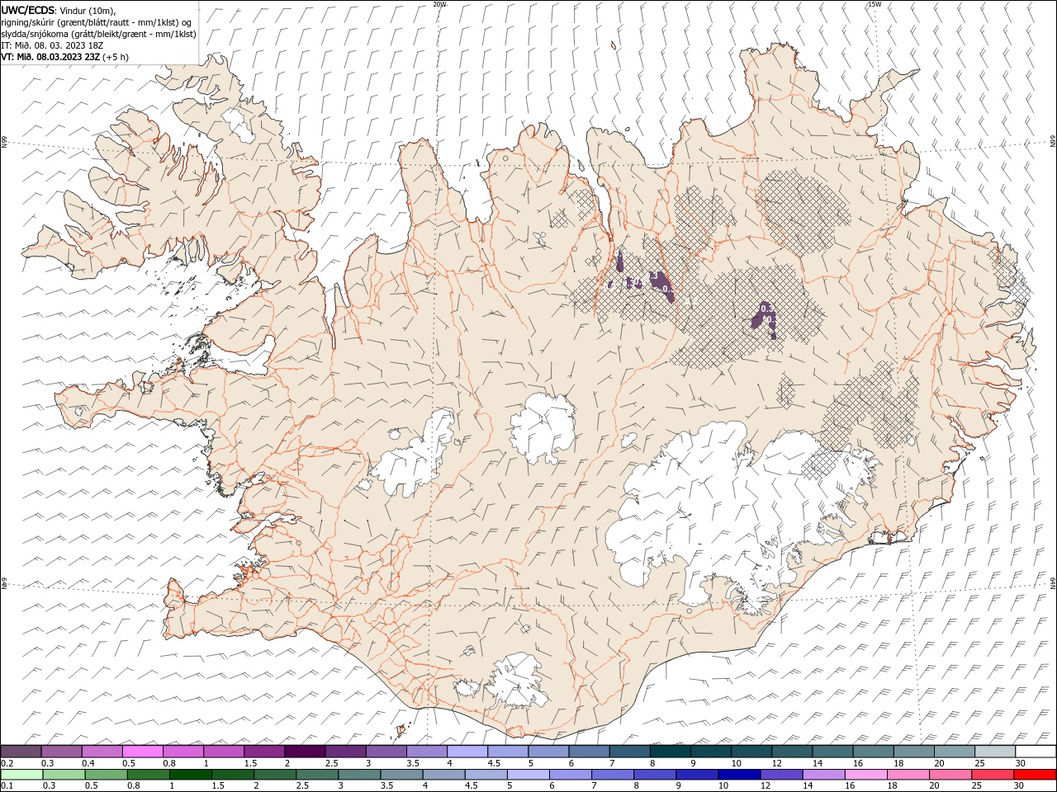
Task: Select the 0.1 pale green swatch, lower scale
Action: (x=21, y=775)
